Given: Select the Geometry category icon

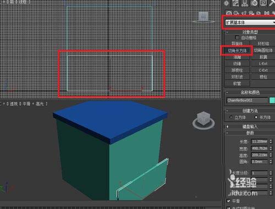Looking at the screenshot, I should pos(229,13).
